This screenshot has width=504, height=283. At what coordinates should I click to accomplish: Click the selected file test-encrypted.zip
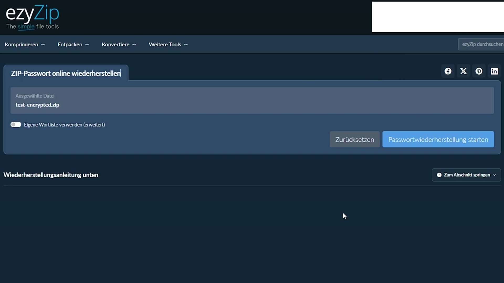point(37,105)
